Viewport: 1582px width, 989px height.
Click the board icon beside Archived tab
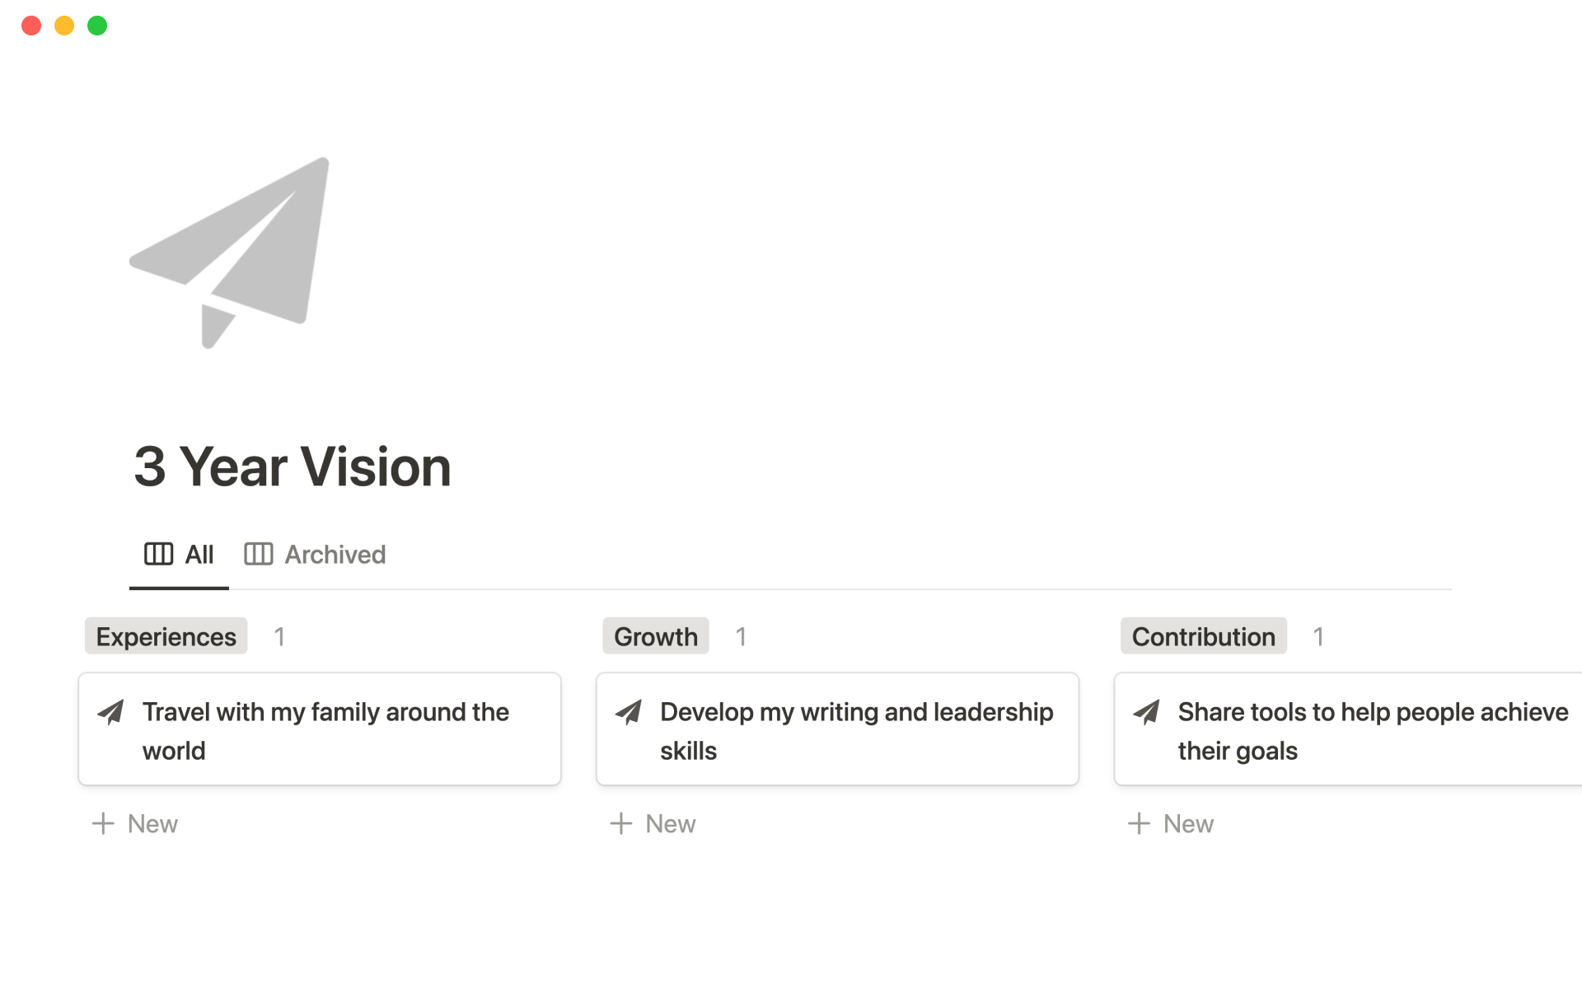coord(258,554)
